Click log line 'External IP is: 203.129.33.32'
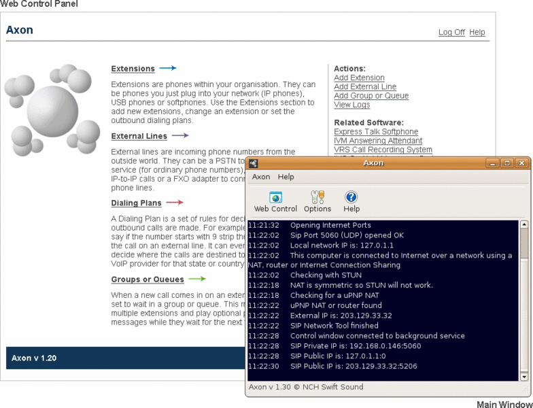Screen dimensions: 533x408 tap(341, 316)
